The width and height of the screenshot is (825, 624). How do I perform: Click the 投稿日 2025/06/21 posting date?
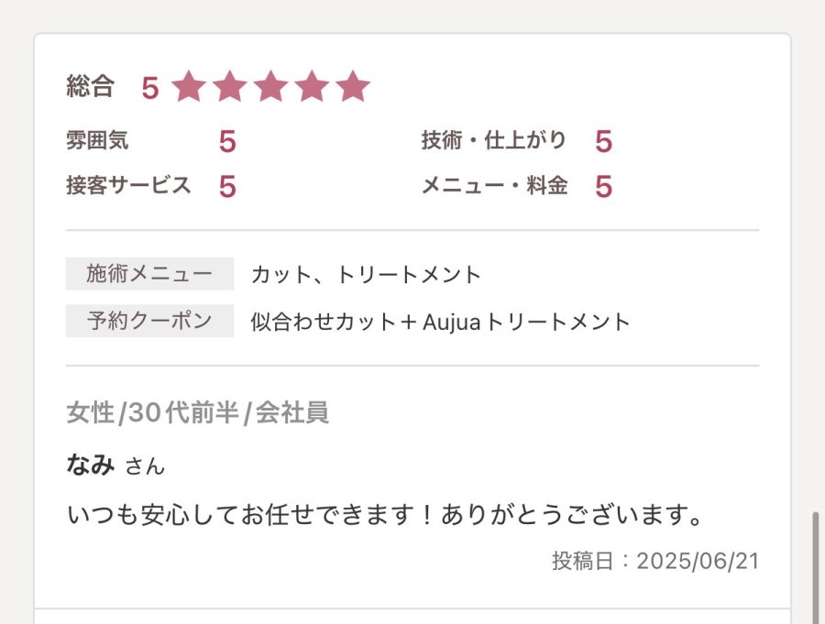tap(655, 561)
